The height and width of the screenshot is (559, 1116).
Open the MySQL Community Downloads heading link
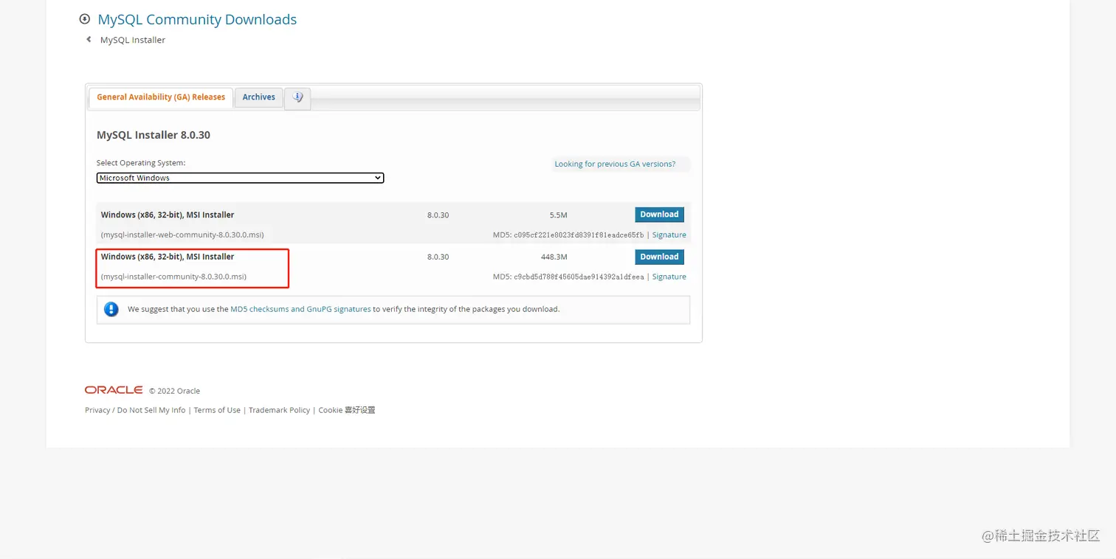tap(197, 19)
